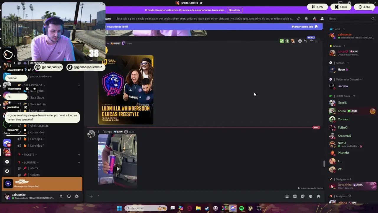Click Marcar como lida button
The height and width of the screenshot is (213, 378).
tap(305, 27)
